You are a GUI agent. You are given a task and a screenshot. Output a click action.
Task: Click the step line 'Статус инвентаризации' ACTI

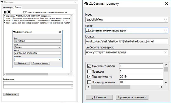tap(36, 21)
